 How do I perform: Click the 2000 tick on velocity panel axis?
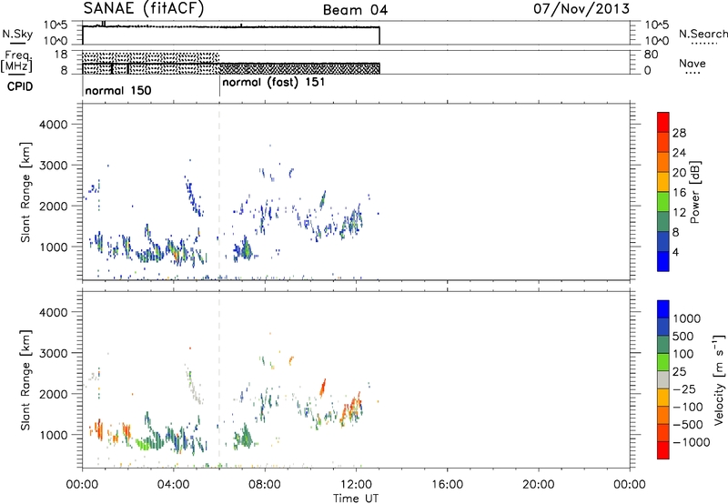pyautogui.click(x=53, y=394)
